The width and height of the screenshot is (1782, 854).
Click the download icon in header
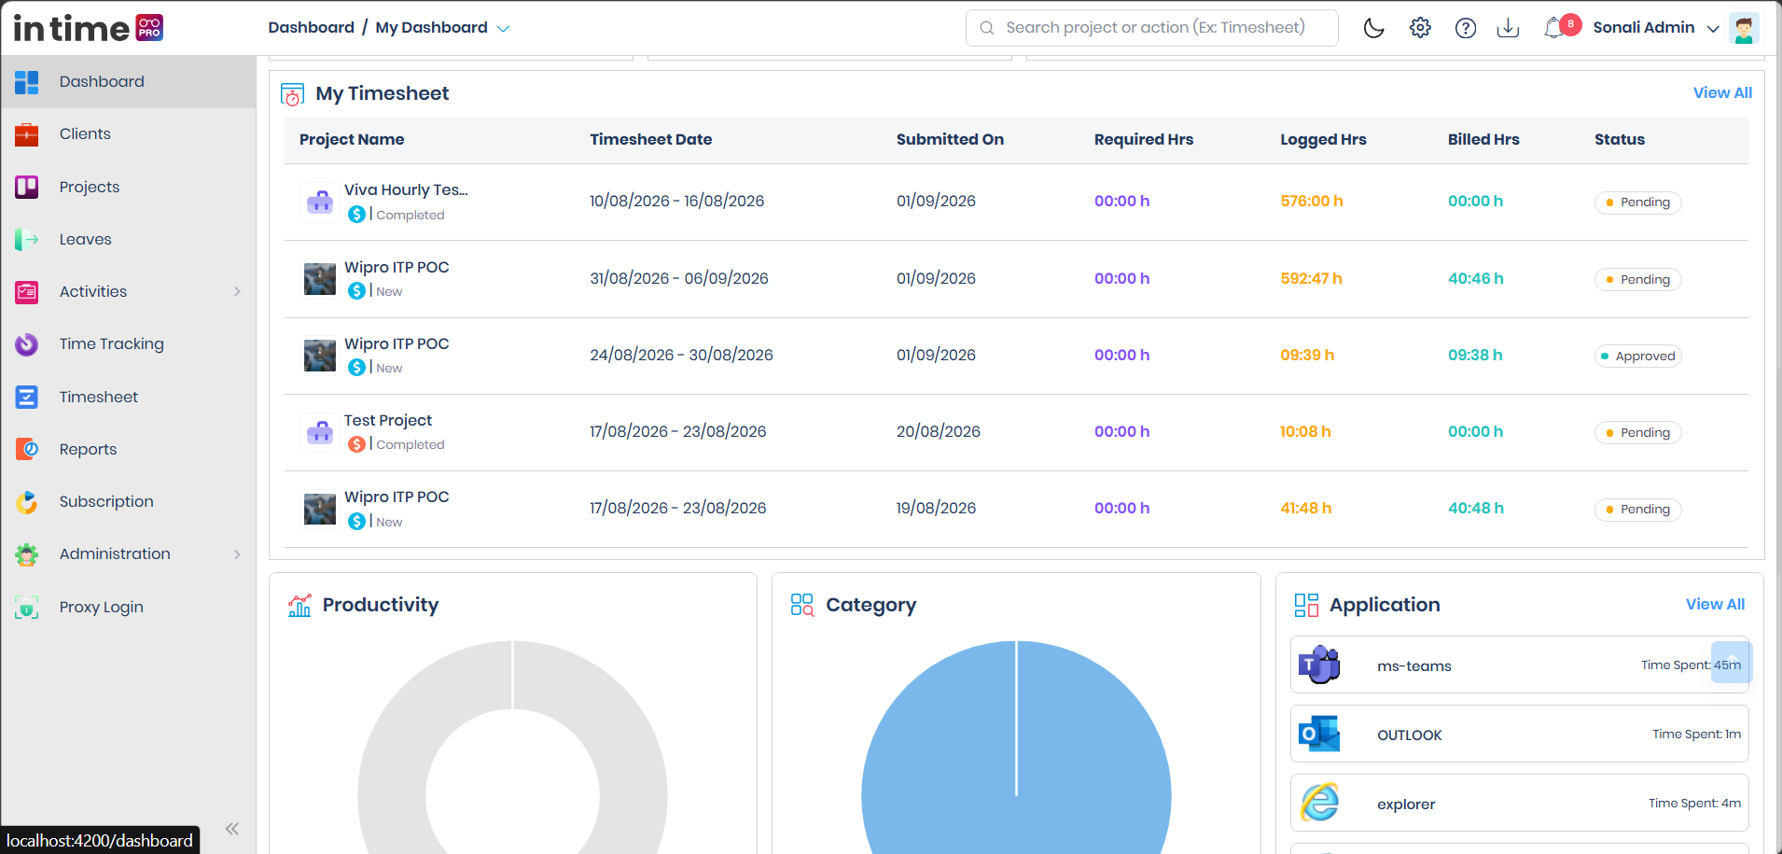point(1508,28)
